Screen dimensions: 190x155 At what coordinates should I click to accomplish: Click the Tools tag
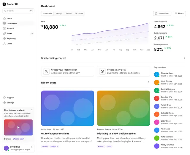coord(109,146)
